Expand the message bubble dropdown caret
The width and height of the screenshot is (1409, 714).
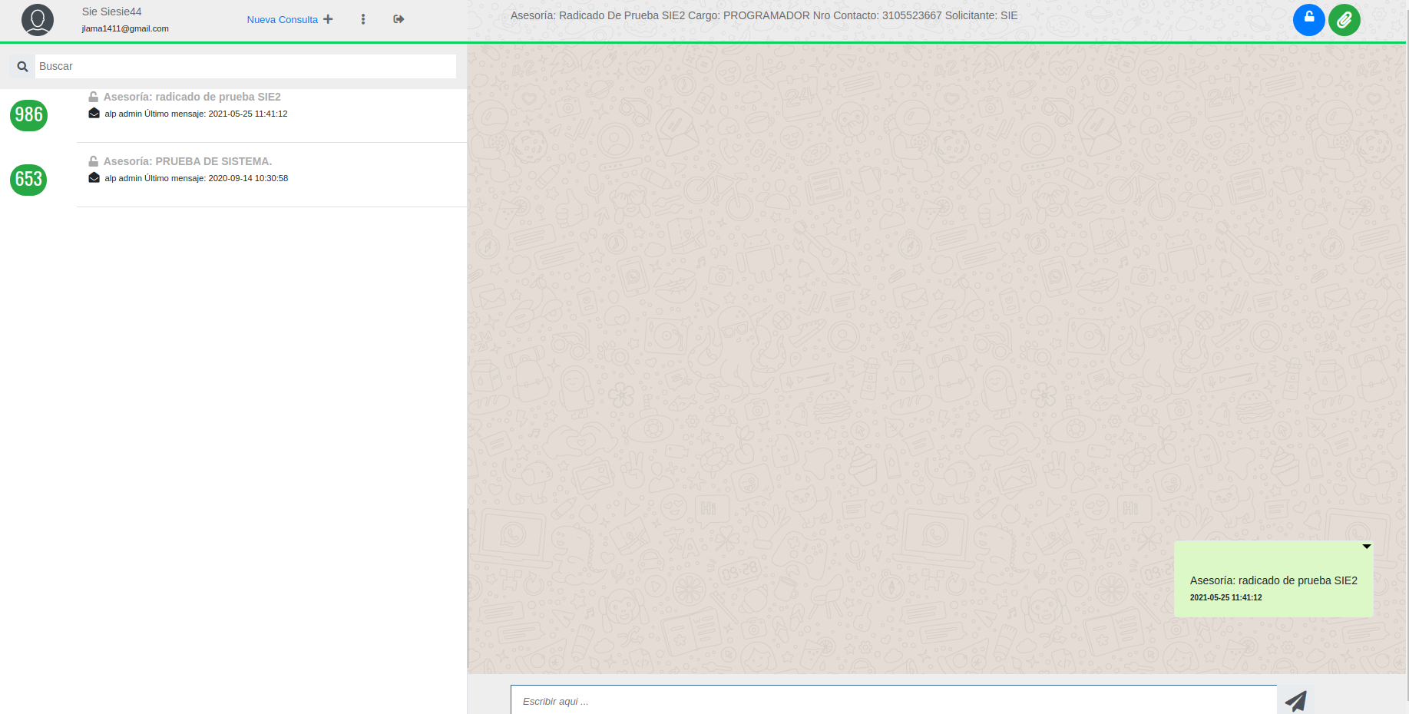coord(1366,547)
